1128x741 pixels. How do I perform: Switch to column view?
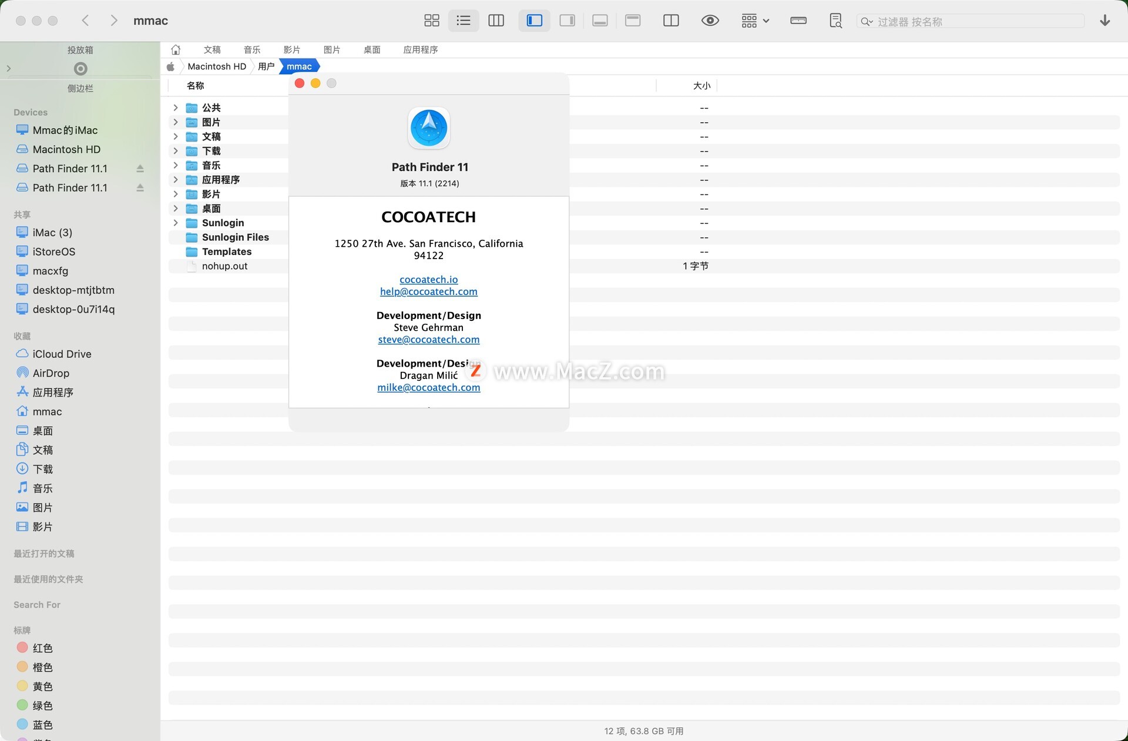(x=496, y=21)
